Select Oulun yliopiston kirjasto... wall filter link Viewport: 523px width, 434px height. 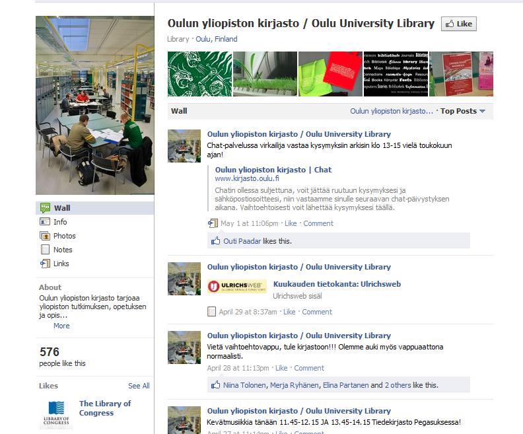(392, 111)
